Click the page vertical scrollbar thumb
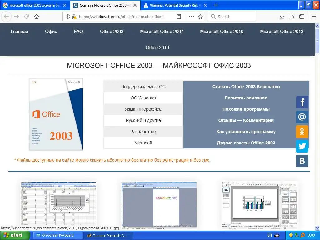This screenshot has width=320, height=240. pos(317,41)
